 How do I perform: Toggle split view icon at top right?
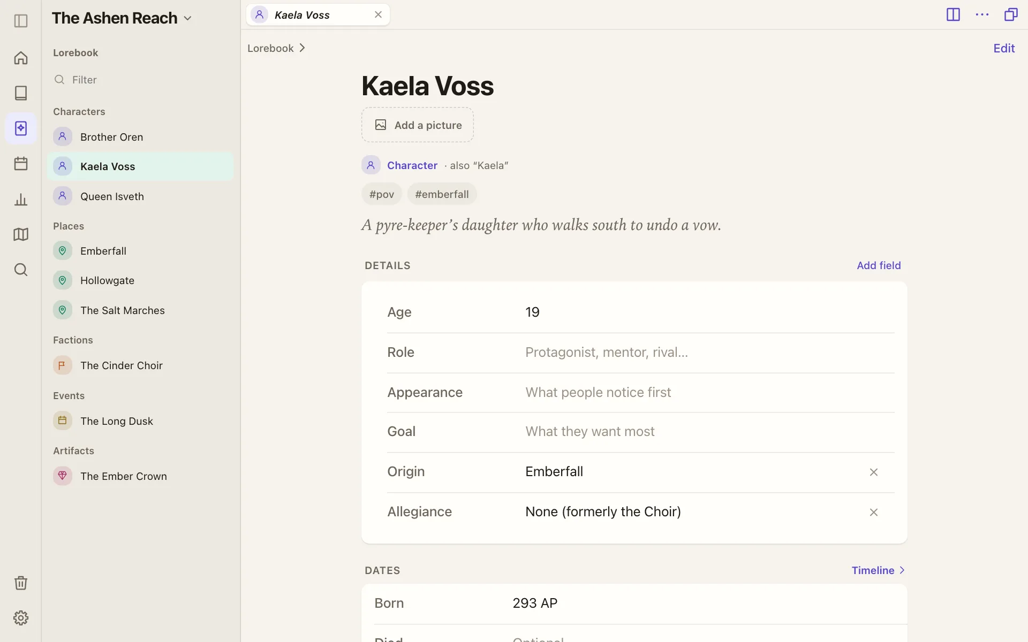[953, 14]
